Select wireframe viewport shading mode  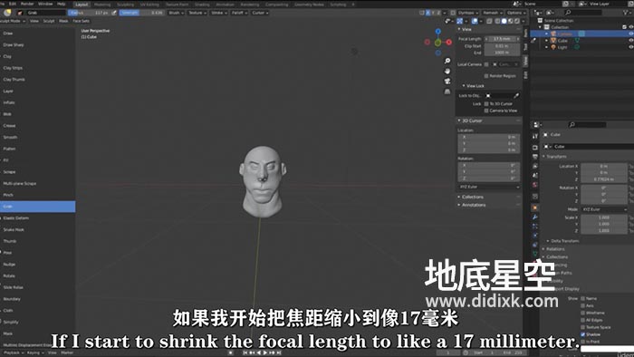click(x=497, y=21)
